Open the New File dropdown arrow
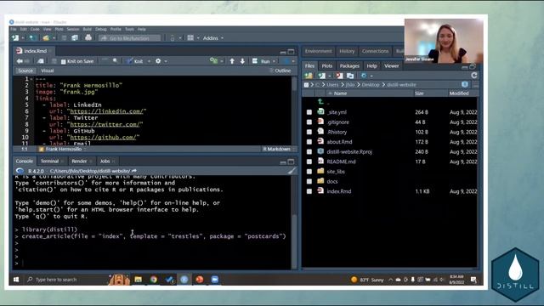 pyautogui.click(x=23, y=37)
